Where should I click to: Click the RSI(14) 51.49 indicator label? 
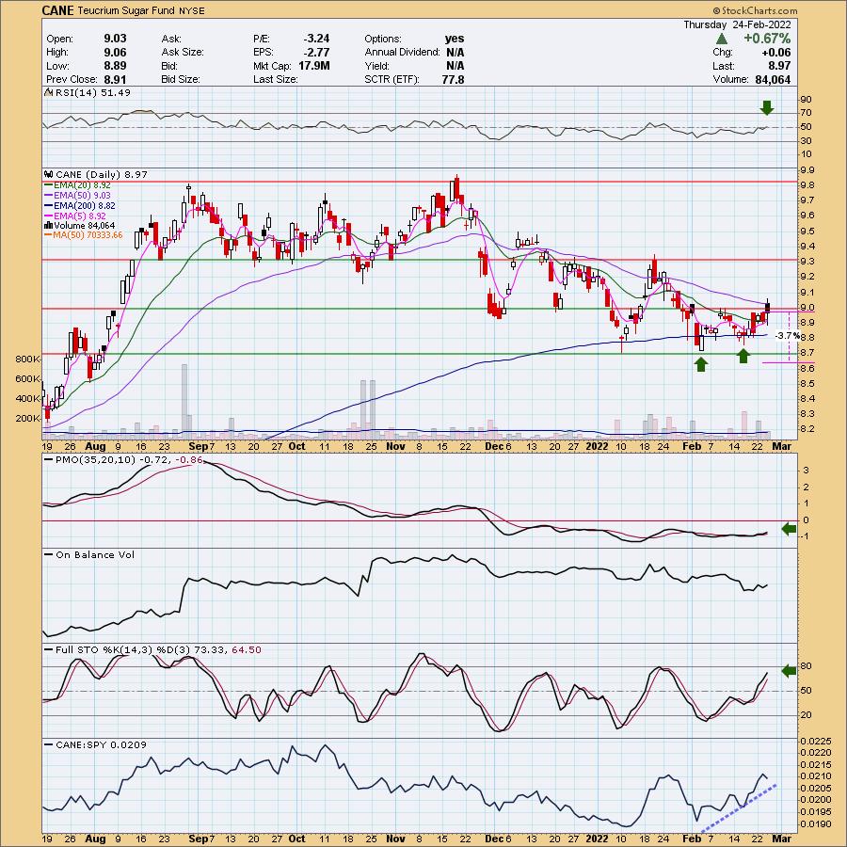[x=93, y=93]
